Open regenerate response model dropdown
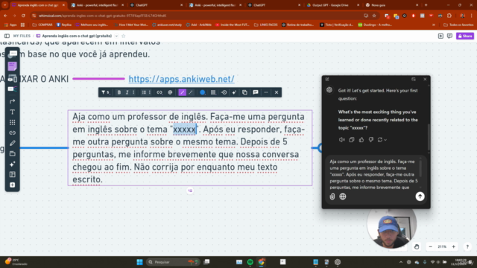 [382, 140]
